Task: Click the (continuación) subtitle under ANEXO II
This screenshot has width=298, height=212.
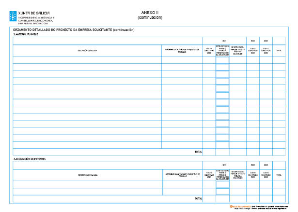Action: click(x=150, y=17)
